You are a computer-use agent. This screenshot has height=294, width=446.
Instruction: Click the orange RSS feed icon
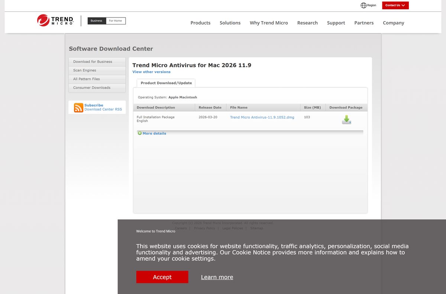tap(78, 108)
